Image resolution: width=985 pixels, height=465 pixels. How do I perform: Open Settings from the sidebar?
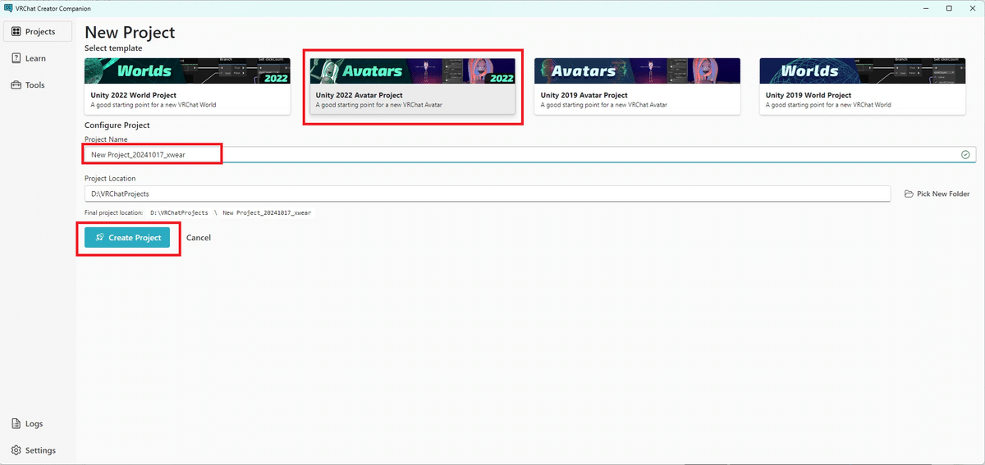pos(37,450)
